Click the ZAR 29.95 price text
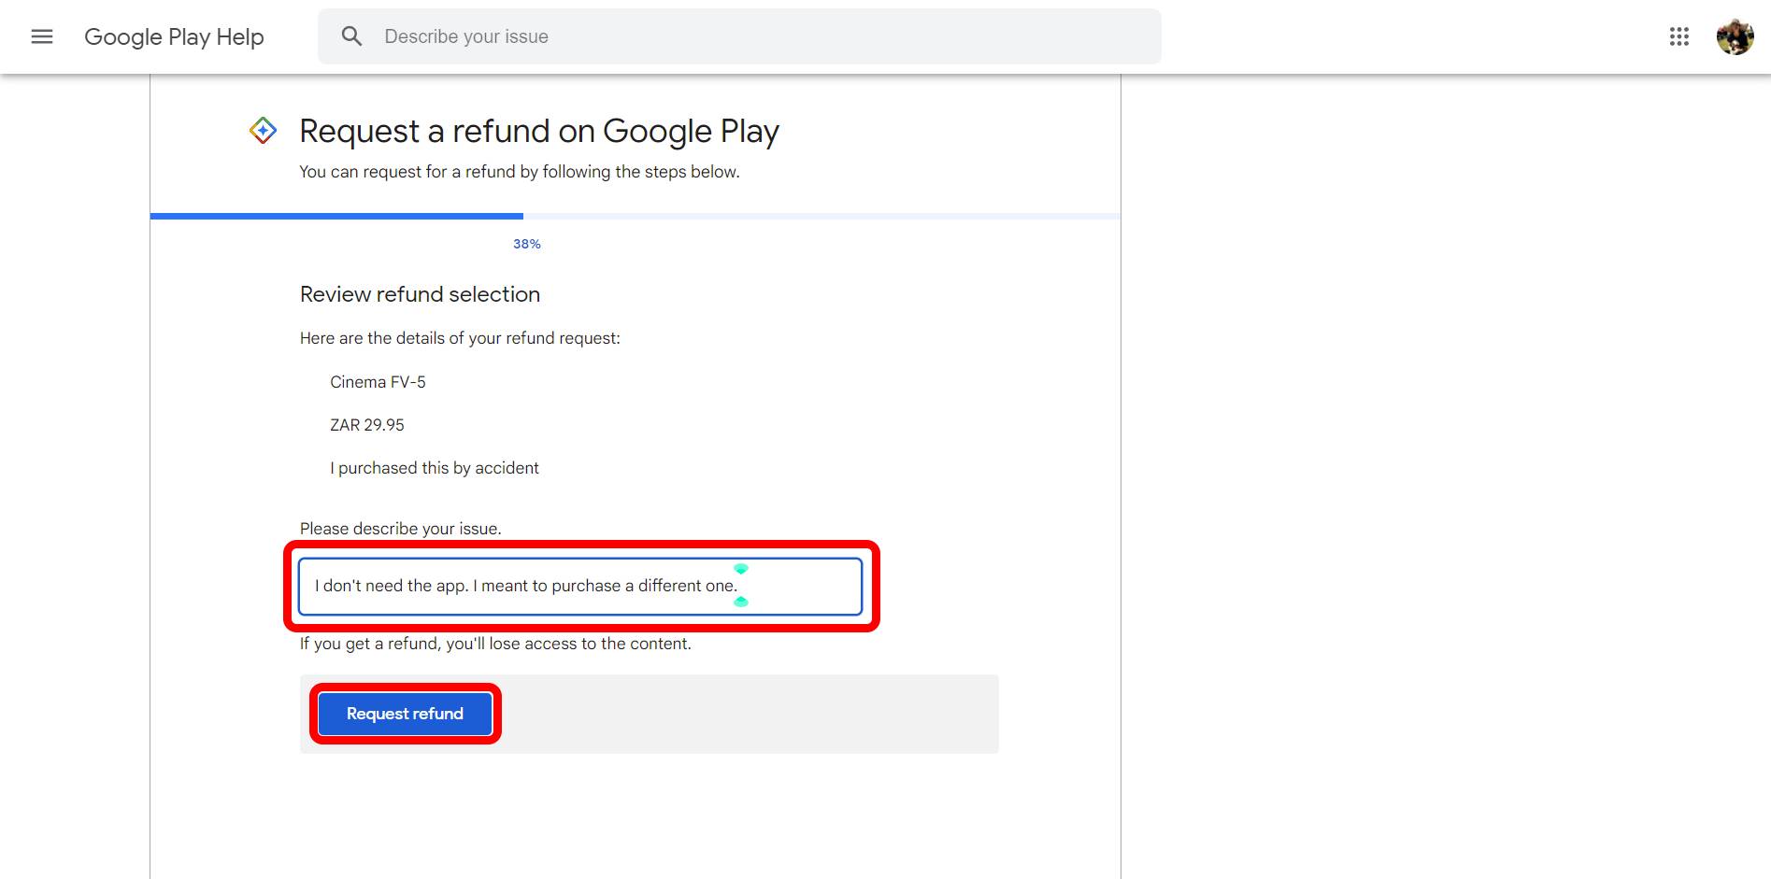Screen dimensions: 1771x879 pos(366,425)
